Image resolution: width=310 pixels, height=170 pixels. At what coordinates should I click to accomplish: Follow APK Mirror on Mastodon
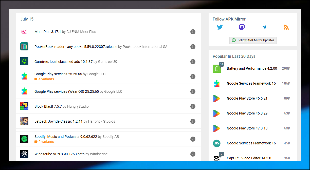(242, 27)
